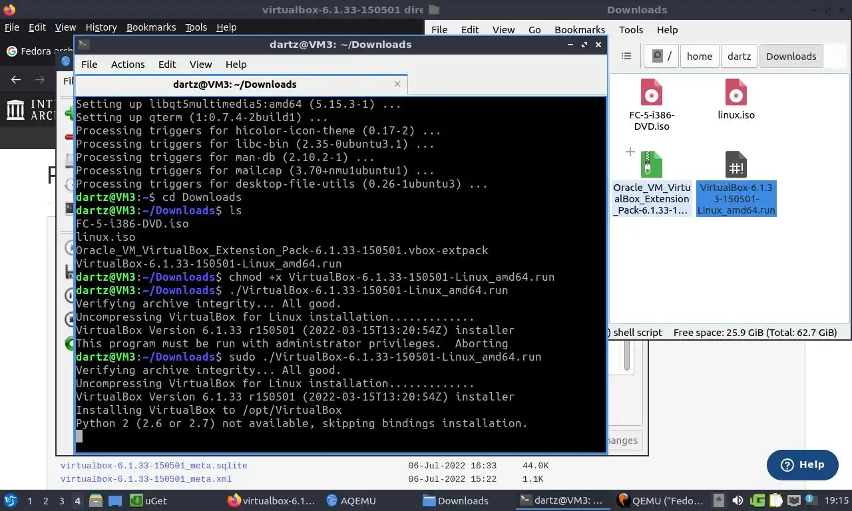Switch to uGet in the taskbar

click(148, 500)
